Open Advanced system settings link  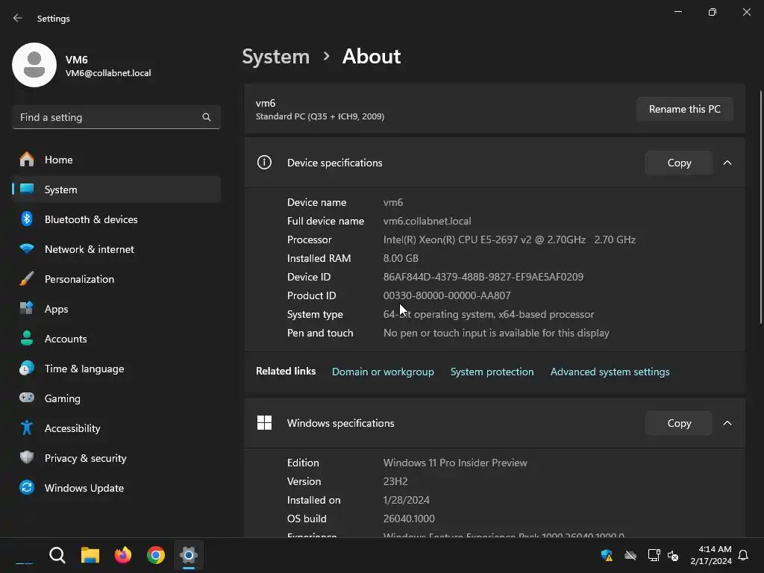pyautogui.click(x=610, y=372)
